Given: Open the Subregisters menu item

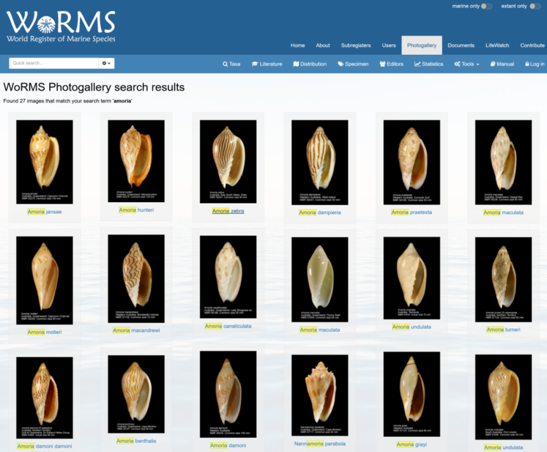Looking at the screenshot, I should tap(356, 45).
